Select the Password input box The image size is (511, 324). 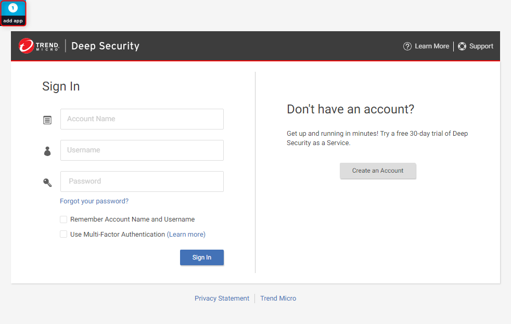[x=142, y=182]
